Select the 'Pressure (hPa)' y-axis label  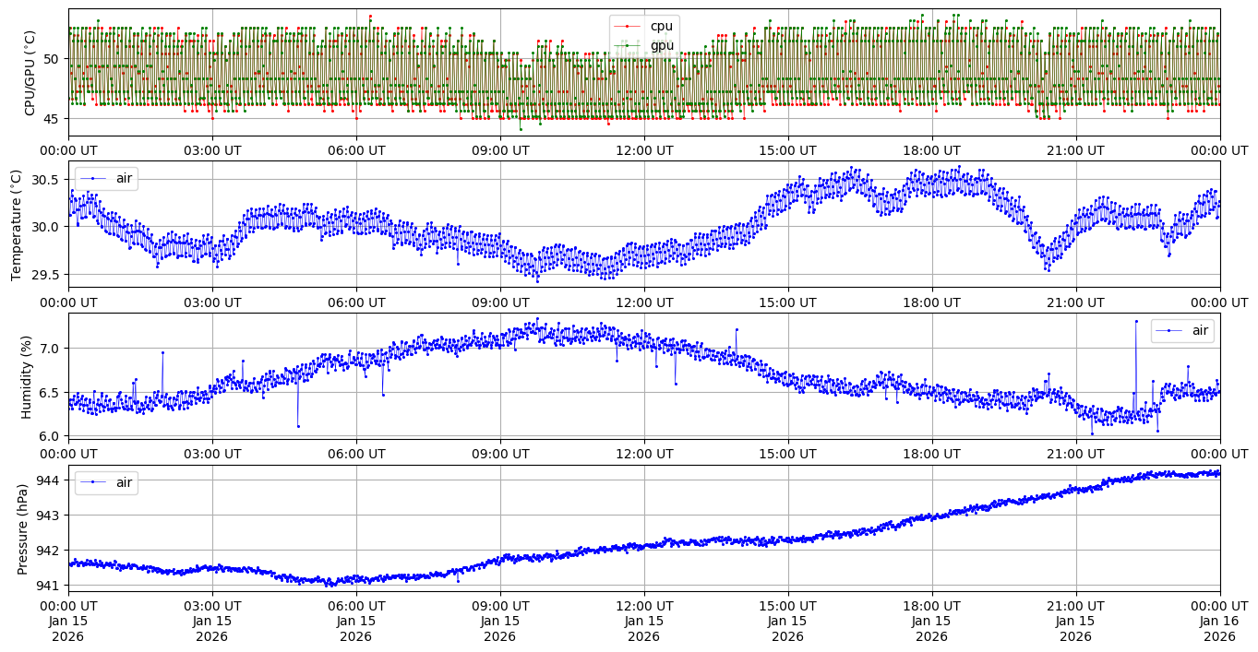coord(22,528)
